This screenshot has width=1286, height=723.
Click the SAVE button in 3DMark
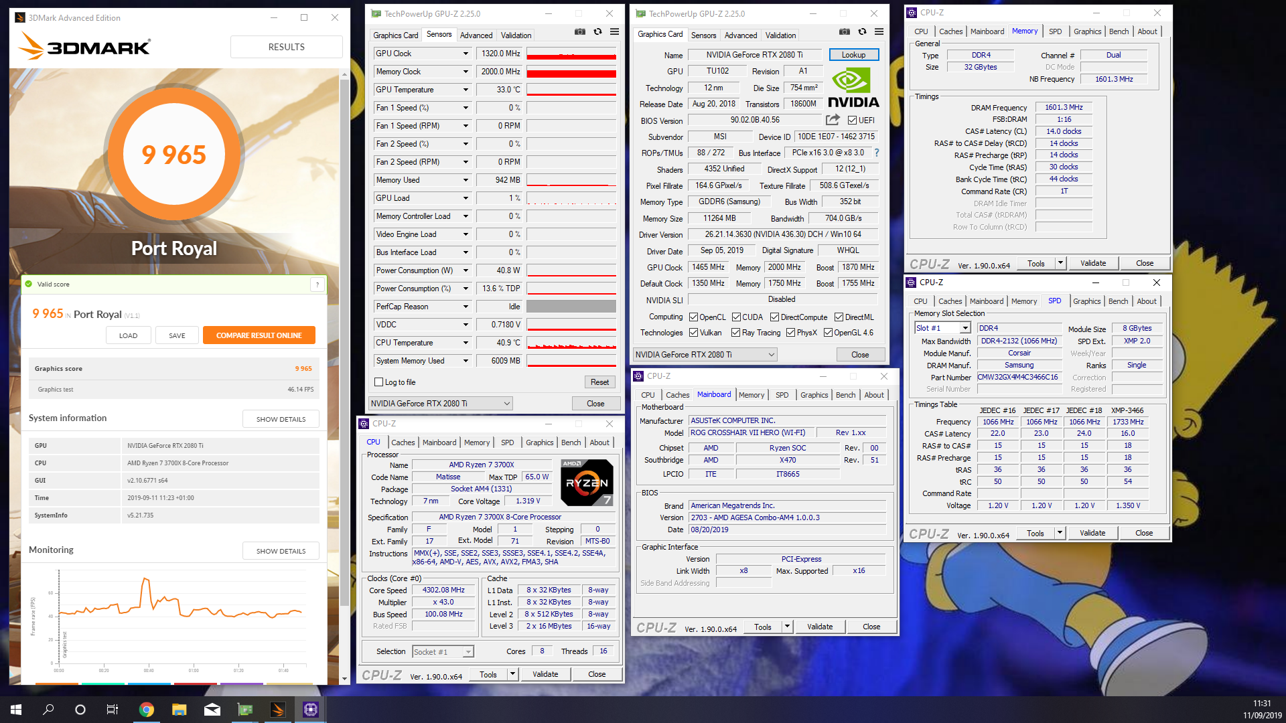click(x=177, y=335)
